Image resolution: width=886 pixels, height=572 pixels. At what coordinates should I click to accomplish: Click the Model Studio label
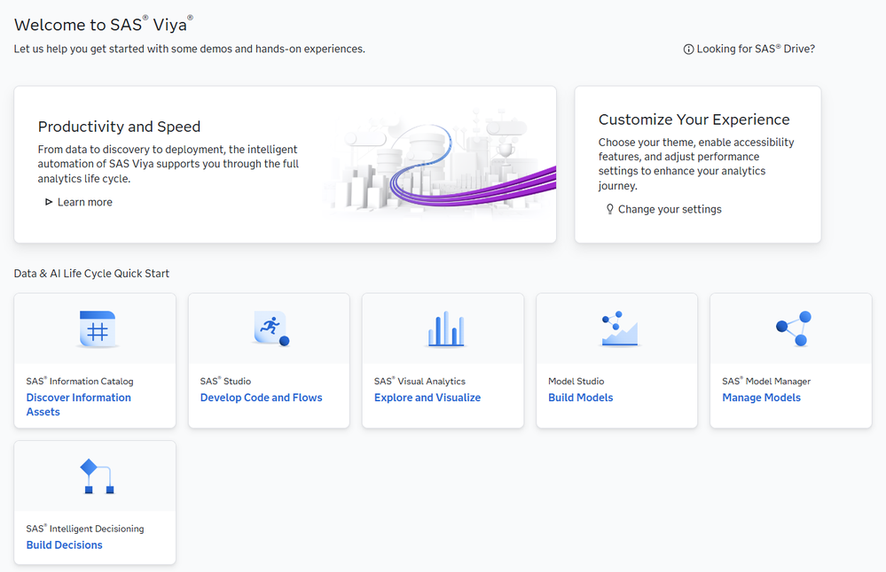pyautogui.click(x=576, y=382)
